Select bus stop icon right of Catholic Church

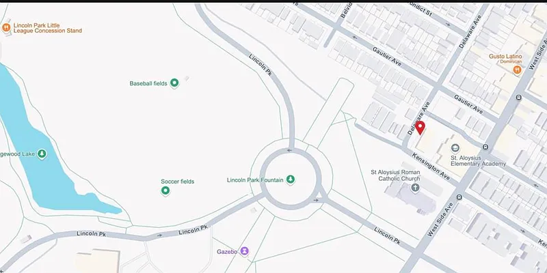pos(459,197)
